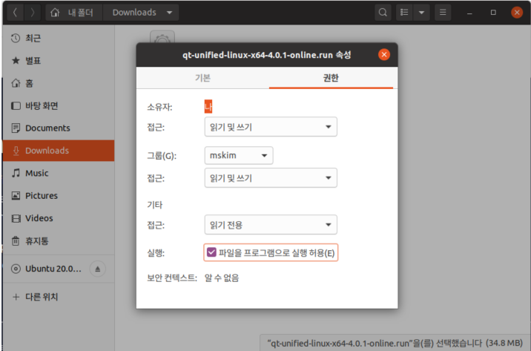Click the 내 폴더 path segment

point(74,13)
